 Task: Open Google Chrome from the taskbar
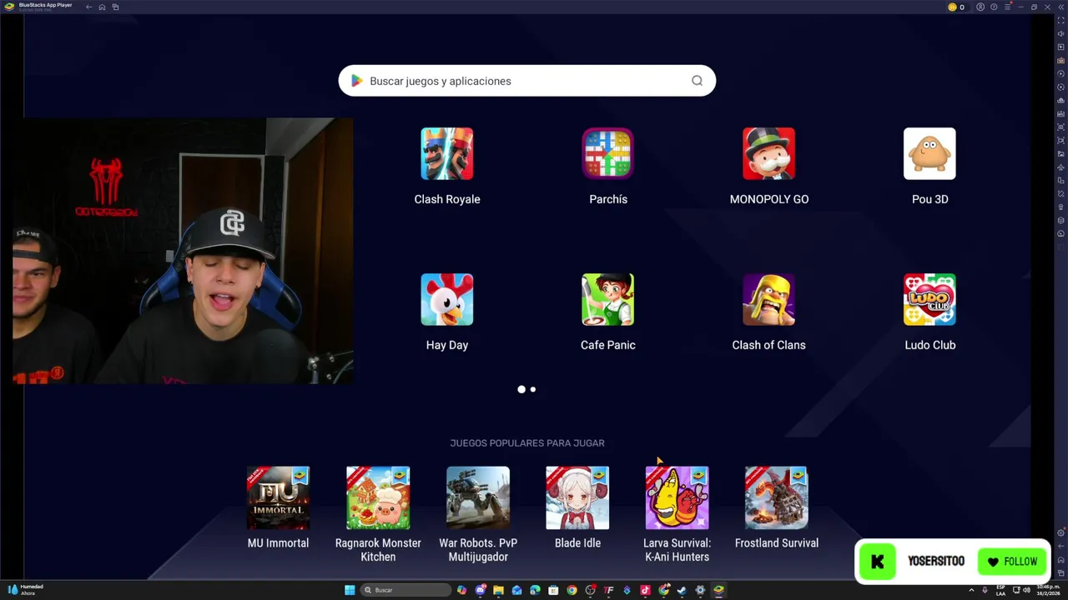pyautogui.click(x=572, y=590)
